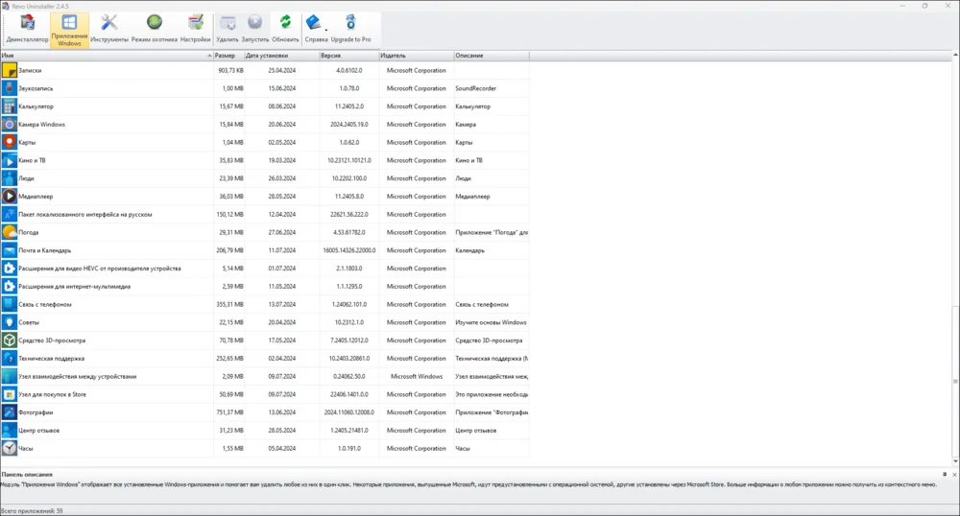Sort by the Дата установки column header

(281, 56)
